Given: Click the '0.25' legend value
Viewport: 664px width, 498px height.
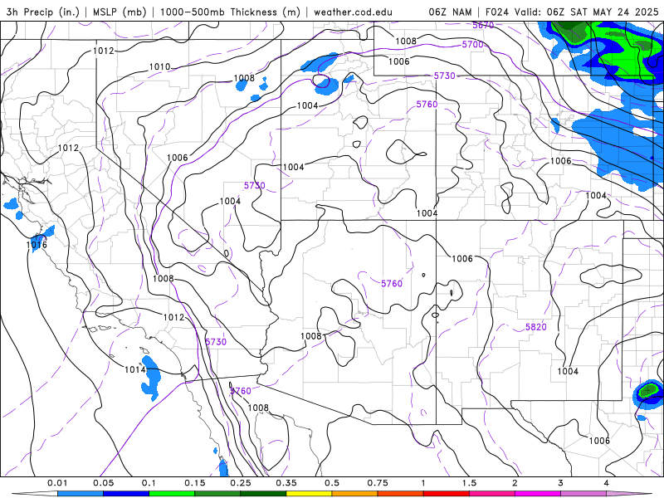Looking at the screenshot, I should tap(241, 483).
